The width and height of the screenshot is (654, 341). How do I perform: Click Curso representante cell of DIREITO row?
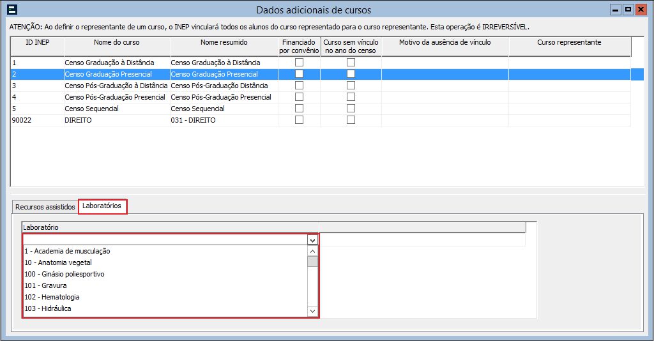click(x=569, y=119)
